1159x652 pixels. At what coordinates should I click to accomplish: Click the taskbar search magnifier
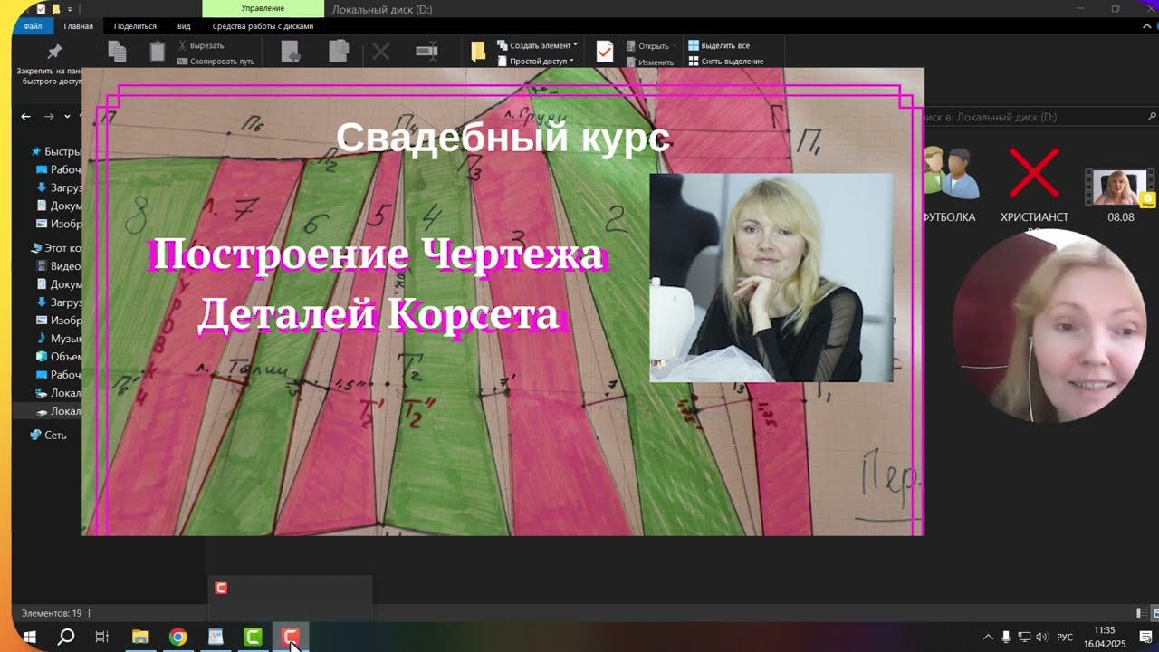click(66, 637)
